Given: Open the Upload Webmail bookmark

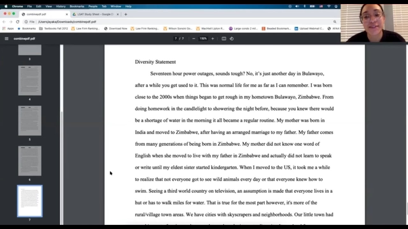Looking at the screenshot, I should (x=309, y=28).
